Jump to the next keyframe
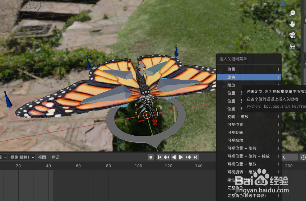The height and width of the screenshot is (201, 306). pyautogui.click(x=188, y=157)
